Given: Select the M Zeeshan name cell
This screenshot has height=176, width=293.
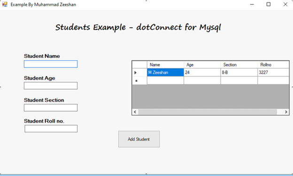Looking at the screenshot, I should tap(165, 73).
